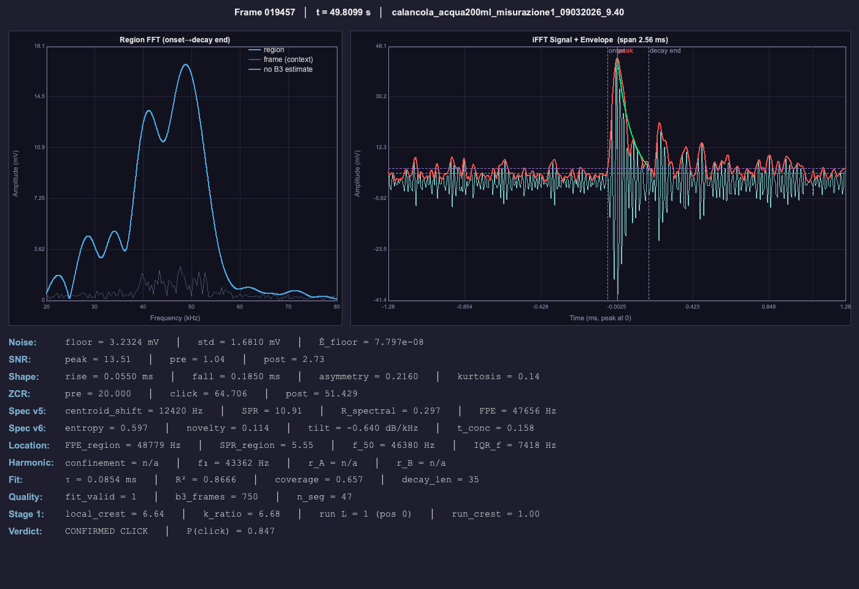Screen dimensions: 859x589
Task: Click the 'Frequency (kHz)' axis label
Action: (175, 318)
